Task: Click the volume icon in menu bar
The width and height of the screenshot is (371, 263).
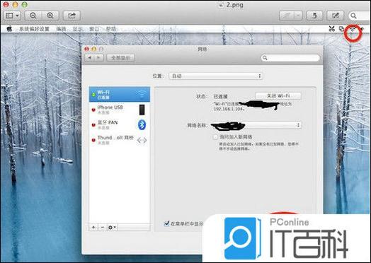Action: click(363, 29)
